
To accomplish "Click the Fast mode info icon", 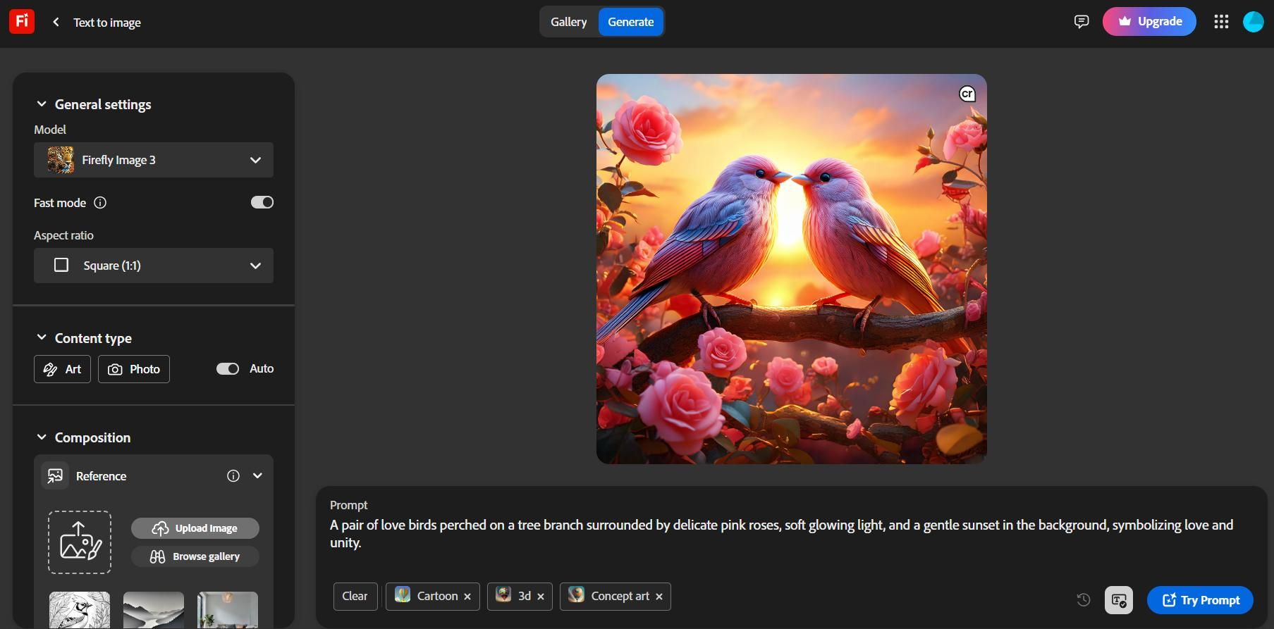I will pyautogui.click(x=100, y=203).
